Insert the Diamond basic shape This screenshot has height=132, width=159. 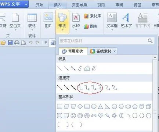click(80, 106)
